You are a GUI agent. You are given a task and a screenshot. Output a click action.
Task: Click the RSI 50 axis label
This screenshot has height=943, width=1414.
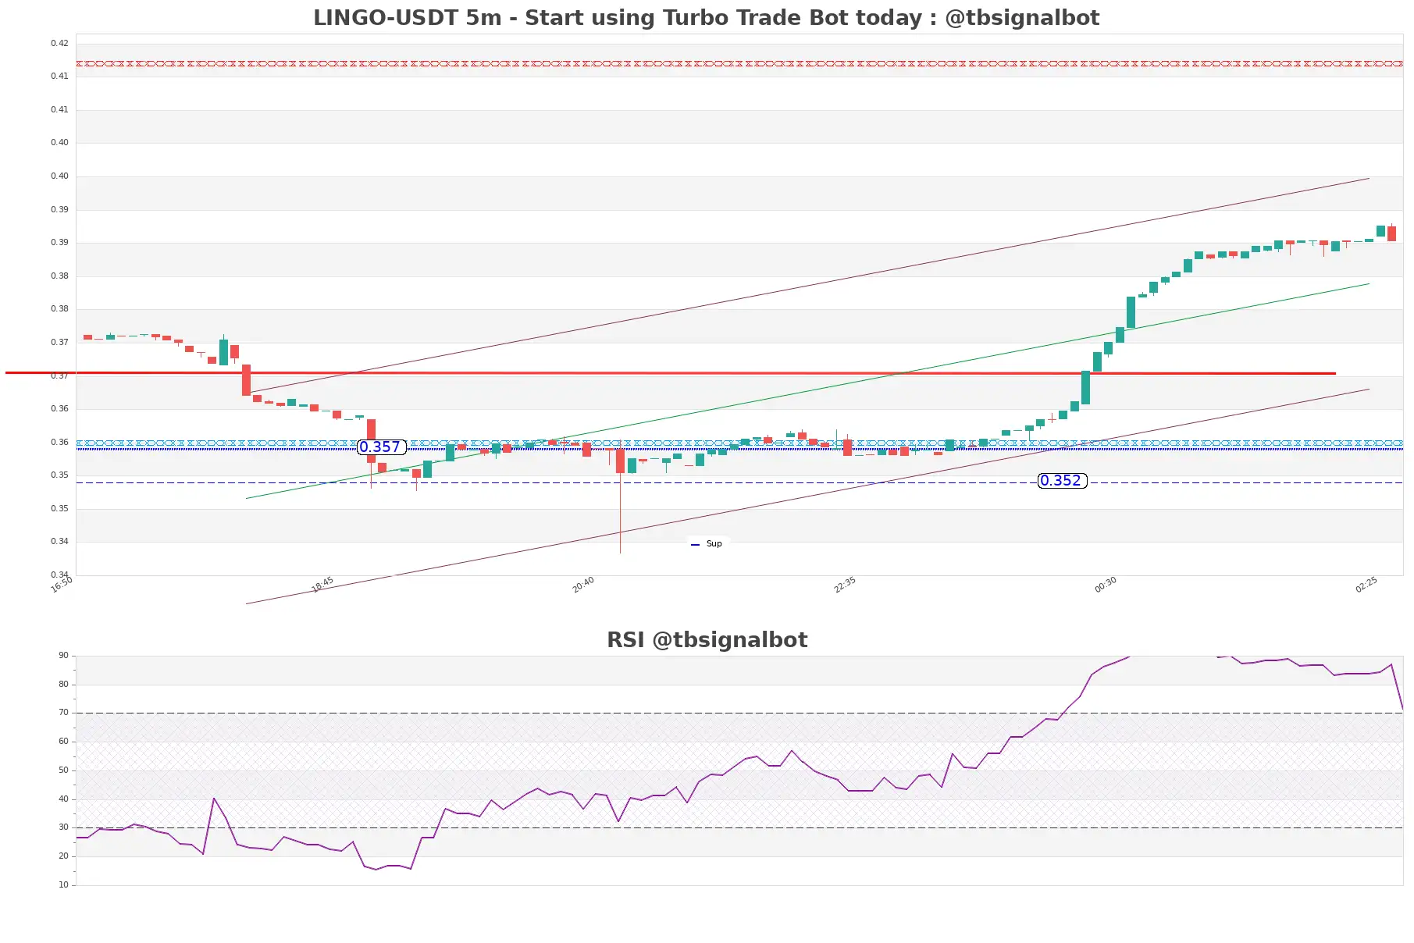(63, 770)
